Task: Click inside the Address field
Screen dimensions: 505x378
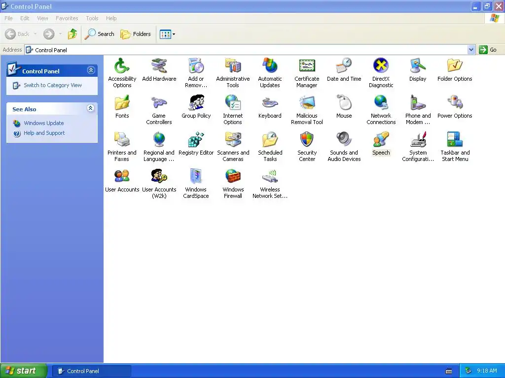Action: tap(250, 50)
